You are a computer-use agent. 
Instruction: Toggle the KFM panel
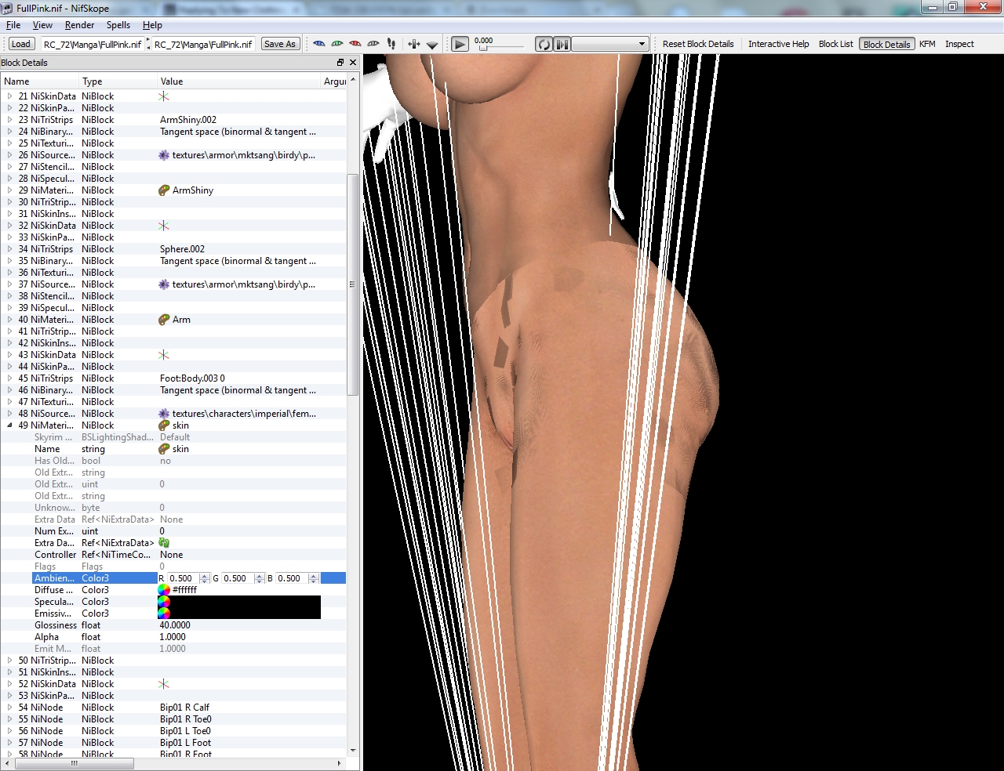(927, 44)
